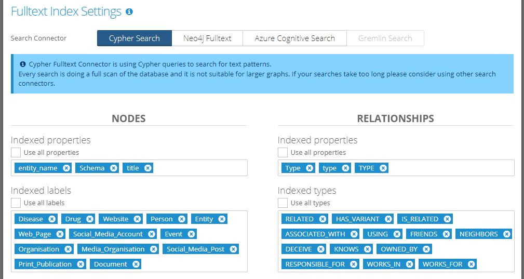Enable Use all types for relationships
Viewport: 524px width, 279px height.
[x=283, y=203]
